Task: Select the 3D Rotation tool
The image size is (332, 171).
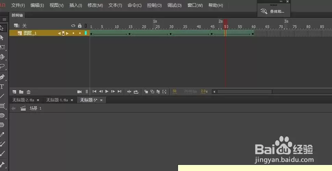Action: (2, 57)
